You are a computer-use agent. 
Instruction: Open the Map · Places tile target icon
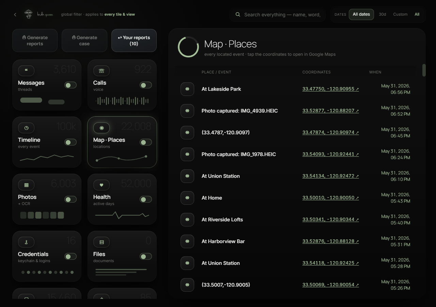pos(102,128)
